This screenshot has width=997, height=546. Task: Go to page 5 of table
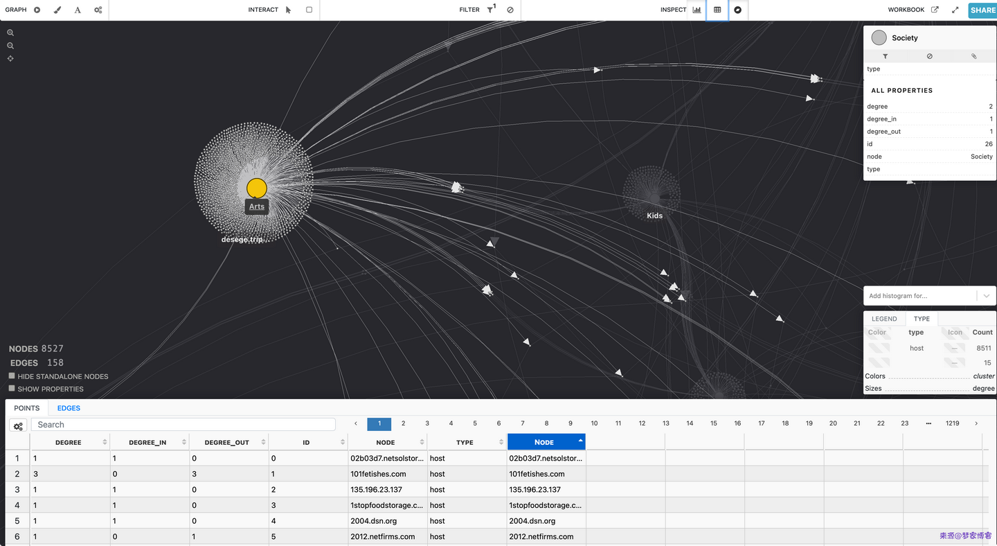point(475,423)
